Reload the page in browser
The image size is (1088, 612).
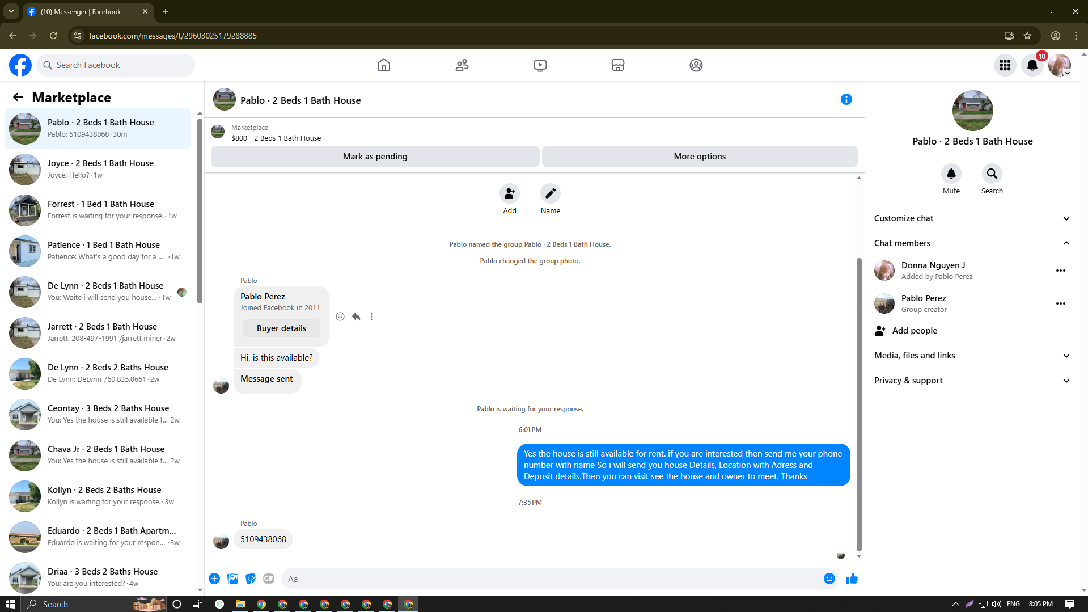coord(53,36)
